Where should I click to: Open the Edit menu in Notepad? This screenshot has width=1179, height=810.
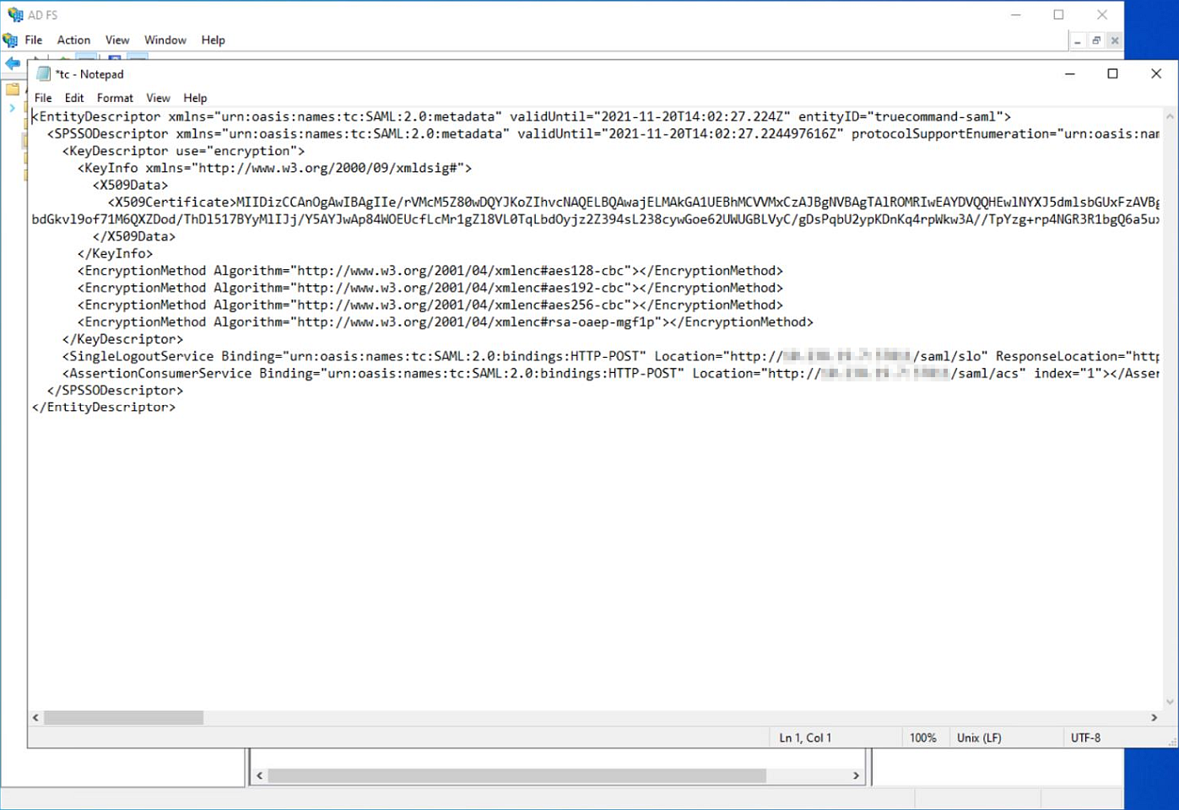point(74,97)
